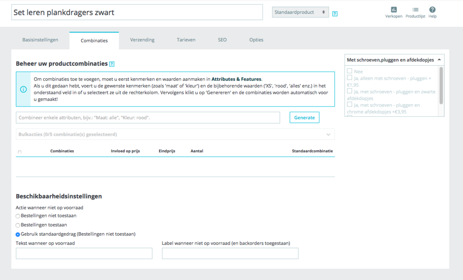This screenshot has width=463, height=280.
Task: Open the Verzending tab
Action: pos(142,40)
